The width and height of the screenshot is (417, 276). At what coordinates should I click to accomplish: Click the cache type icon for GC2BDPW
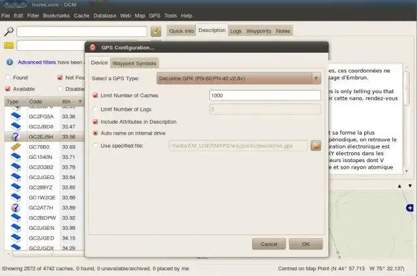16,218
